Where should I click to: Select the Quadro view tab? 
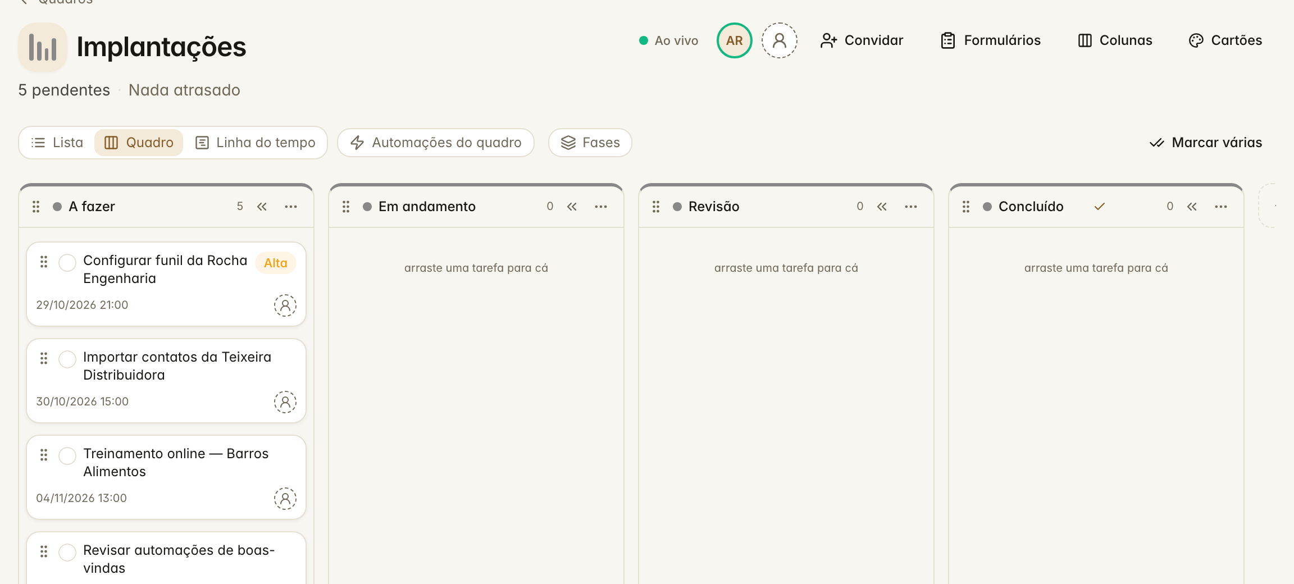tap(139, 143)
